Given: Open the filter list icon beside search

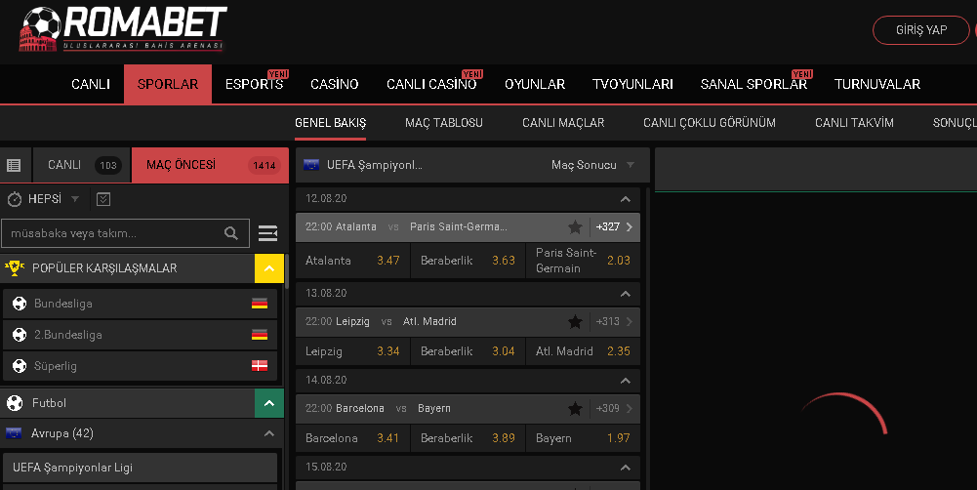Looking at the screenshot, I should [x=268, y=233].
